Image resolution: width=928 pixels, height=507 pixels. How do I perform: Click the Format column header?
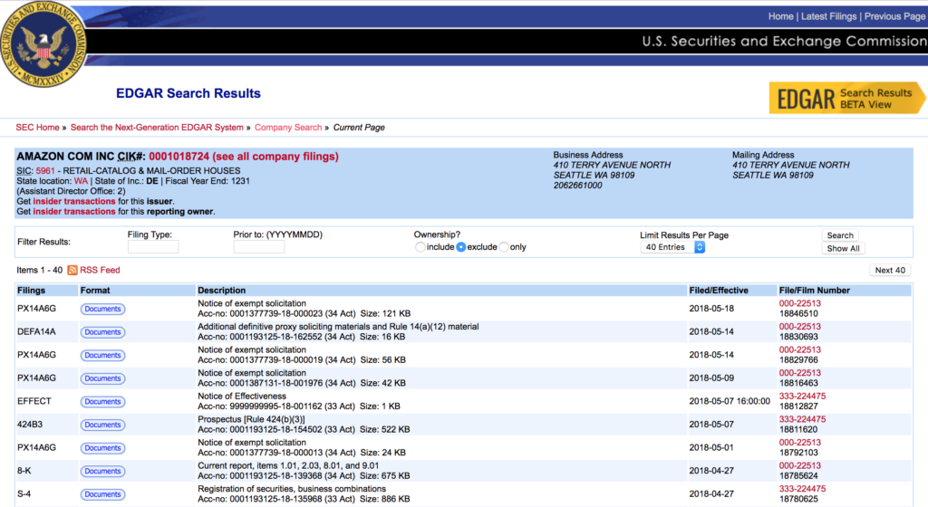pyautogui.click(x=95, y=291)
